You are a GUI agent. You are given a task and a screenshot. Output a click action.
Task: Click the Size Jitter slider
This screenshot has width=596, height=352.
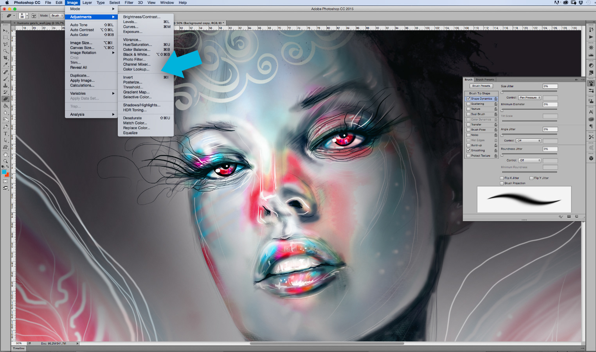[x=529, y=92]
